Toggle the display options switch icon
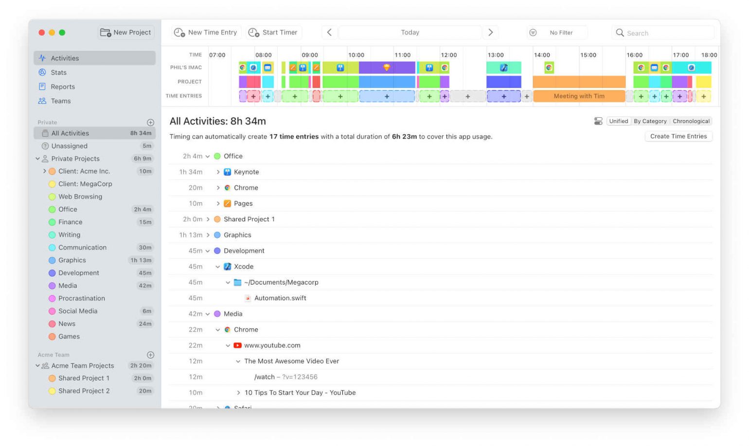749x446 pixels. coord(598,121)
